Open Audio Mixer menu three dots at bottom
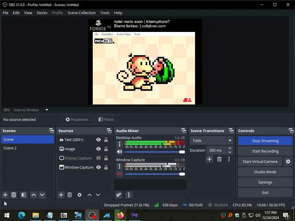This screenshot has width=295, height=221. (x=129, y=195)
